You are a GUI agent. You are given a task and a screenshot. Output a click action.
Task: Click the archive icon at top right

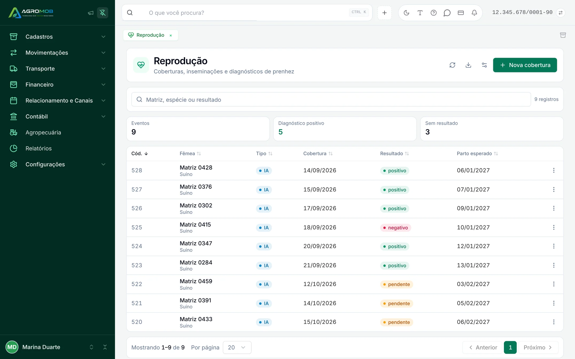pyautogui.click(x=563, y=35)
